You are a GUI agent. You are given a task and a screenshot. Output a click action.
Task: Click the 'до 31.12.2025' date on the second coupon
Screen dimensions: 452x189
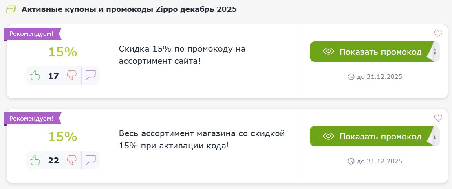[379, 161]
